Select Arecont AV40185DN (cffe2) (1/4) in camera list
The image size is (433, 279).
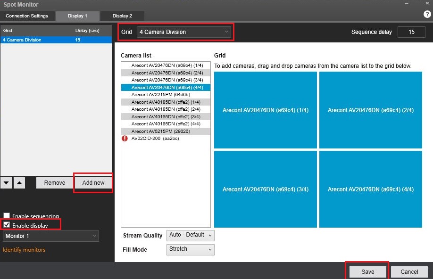click(166, 102)
